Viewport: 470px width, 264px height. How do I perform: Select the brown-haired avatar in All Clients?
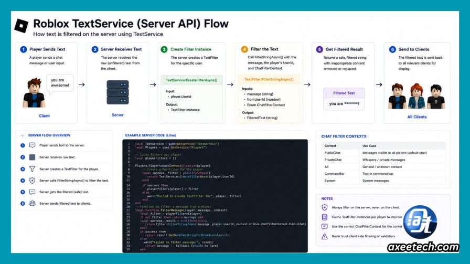tap(397, 96)
